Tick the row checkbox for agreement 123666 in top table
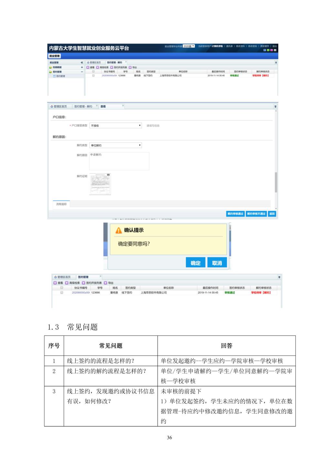This screenshot has height=468, width=331. coord(93,75)
